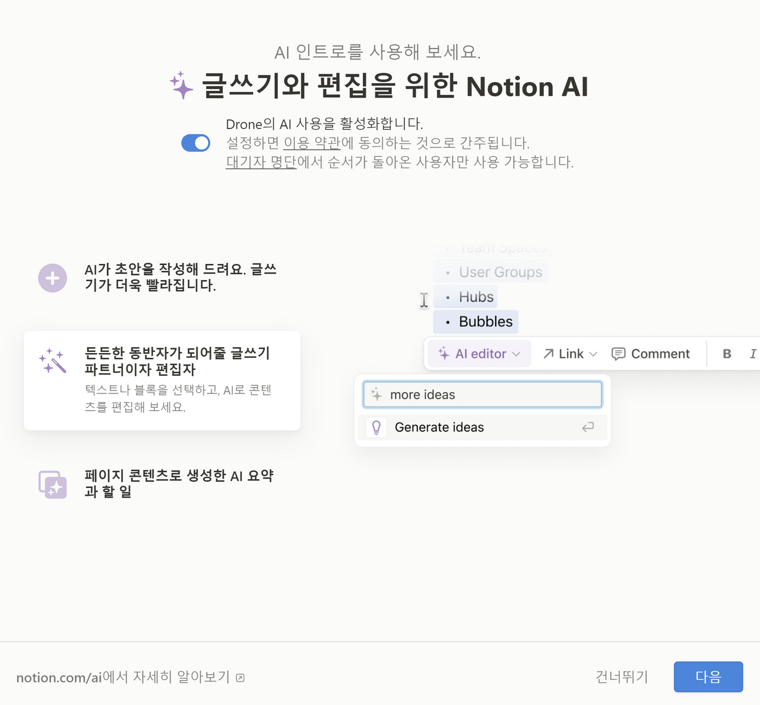Click the AI editor toolbar button
The width and height of the screenshot is (760, 705).
[x=474, y=354]
